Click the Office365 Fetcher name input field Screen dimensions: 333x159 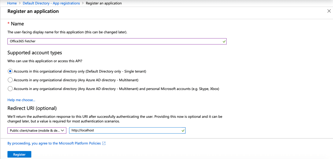tap(110, 41)
